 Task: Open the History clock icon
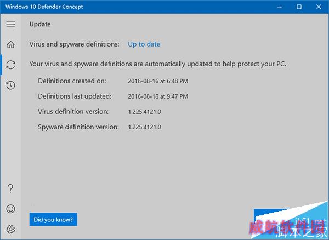click(x=10, y=85)
